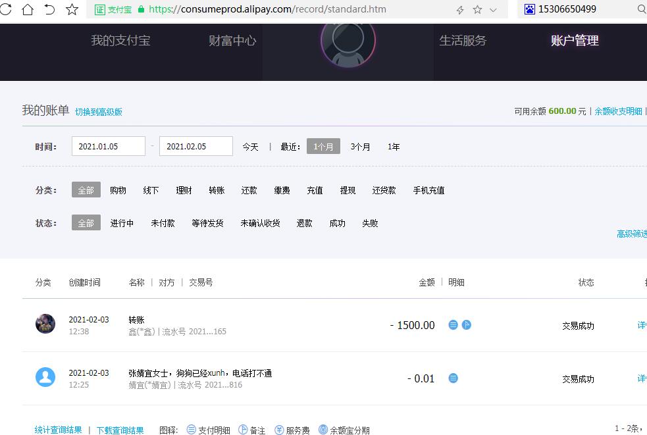The width and height of the screenshot is (647, 435).
Task: Click the lightning speed-mode icon in address bar
Action: [460, 10]
